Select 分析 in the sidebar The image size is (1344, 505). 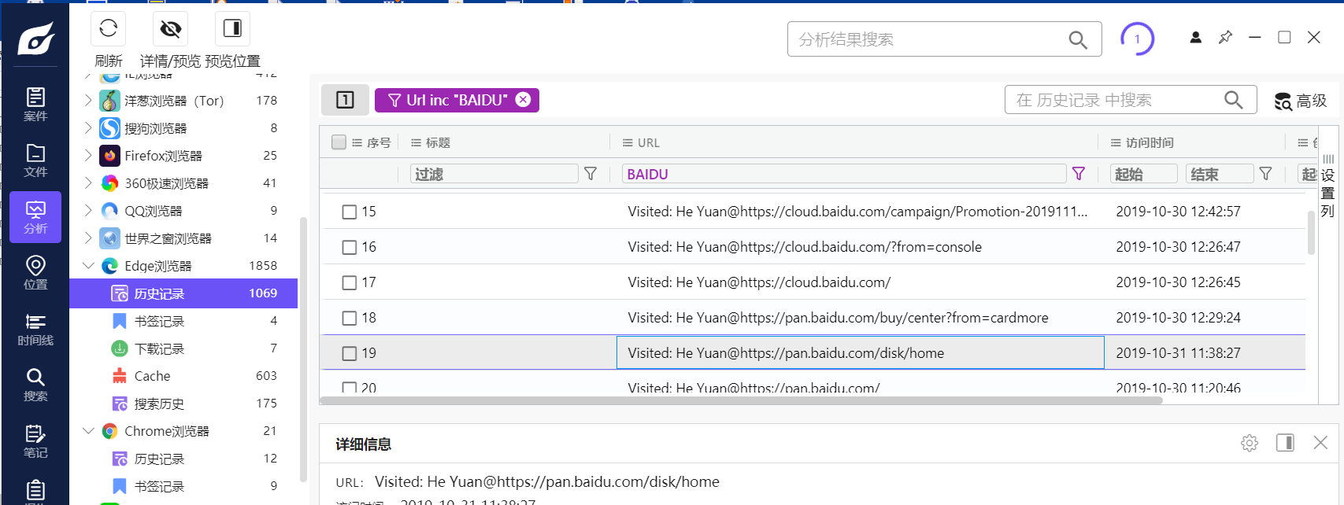tap(35, 217)
